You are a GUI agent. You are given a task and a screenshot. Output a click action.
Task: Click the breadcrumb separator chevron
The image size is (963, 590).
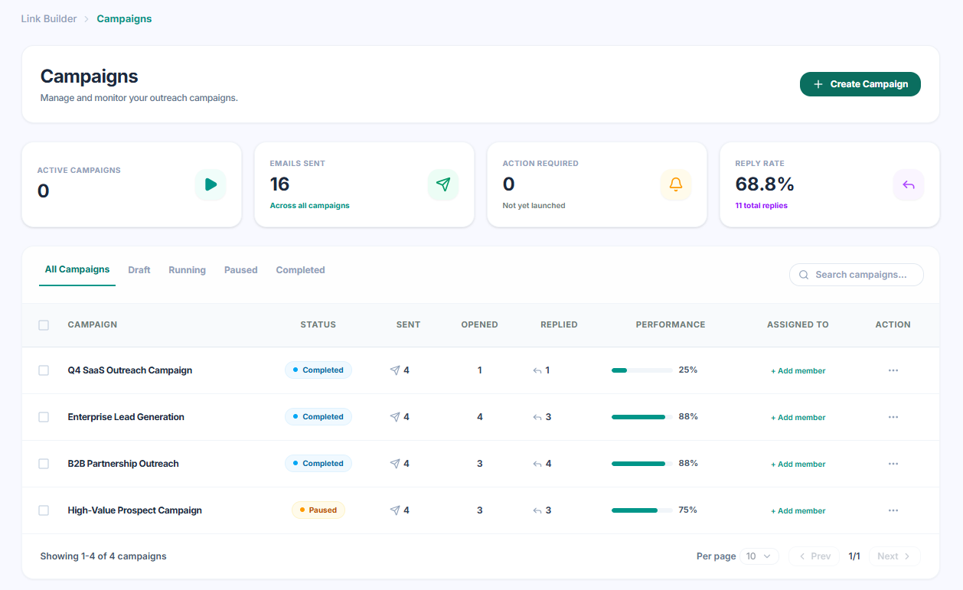(87, 19)
